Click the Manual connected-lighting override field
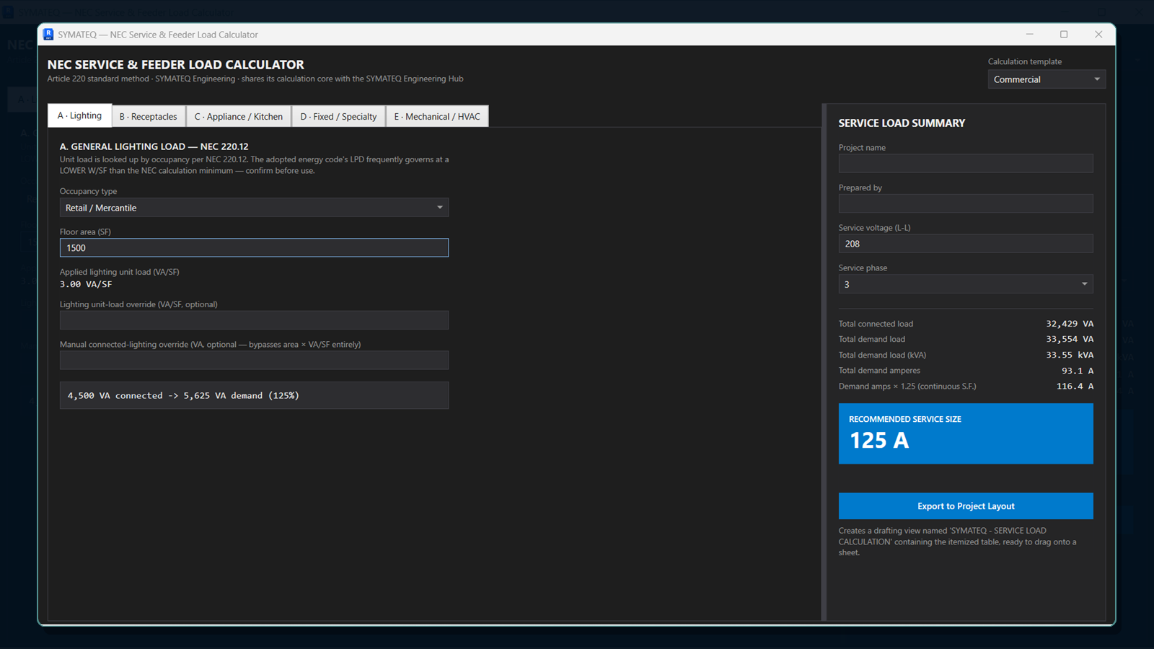 tap(254, 361)
